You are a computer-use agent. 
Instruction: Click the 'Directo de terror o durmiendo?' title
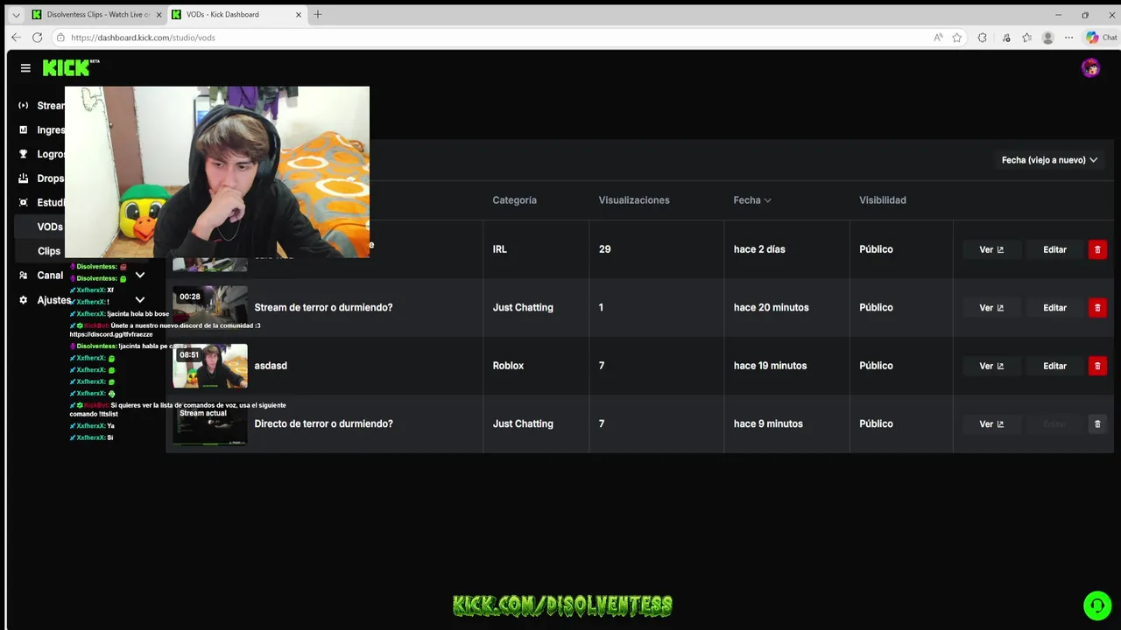click(323, 423)
